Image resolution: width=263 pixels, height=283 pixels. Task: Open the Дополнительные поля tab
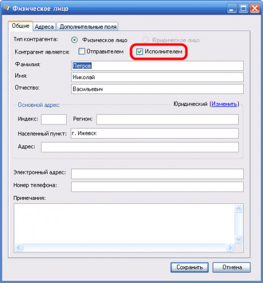pos(88,27)
